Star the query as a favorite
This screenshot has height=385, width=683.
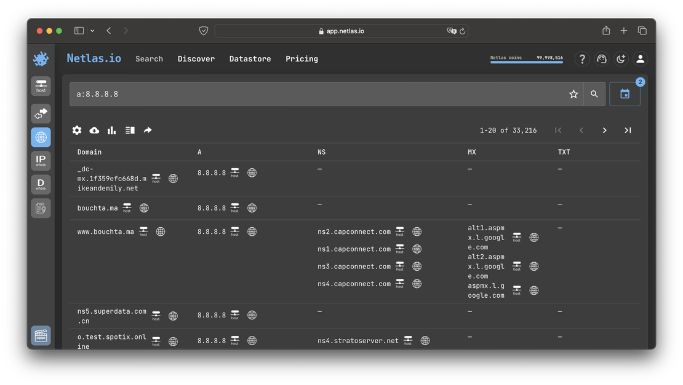pos(573,94)
